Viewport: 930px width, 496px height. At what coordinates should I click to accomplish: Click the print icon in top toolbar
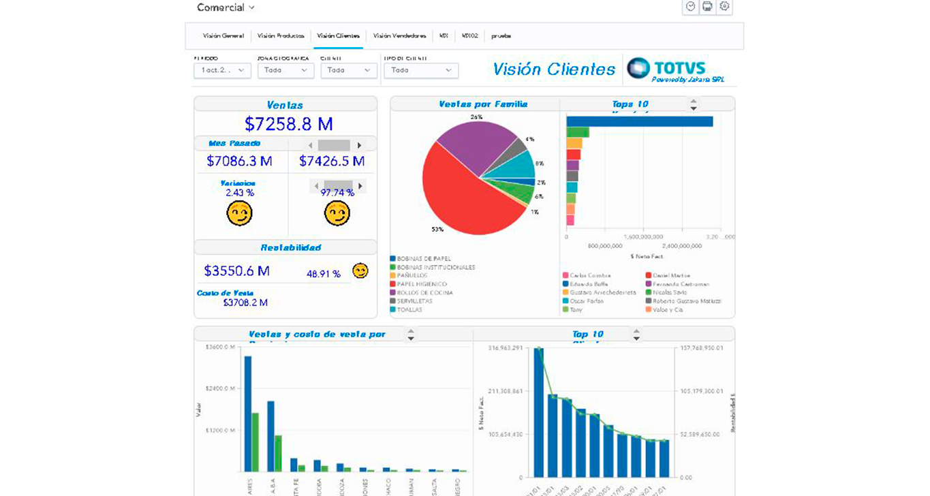coord(708,7)
